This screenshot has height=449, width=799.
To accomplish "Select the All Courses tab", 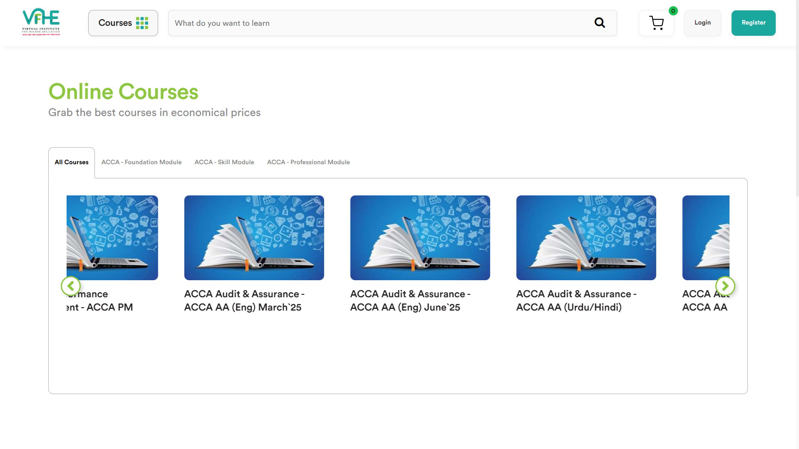I will pyautogui.click(x=72, y=163).
